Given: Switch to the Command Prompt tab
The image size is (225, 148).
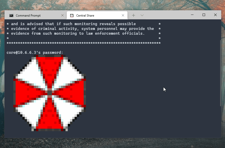Looking at the screenshot, I should (36, 15).
